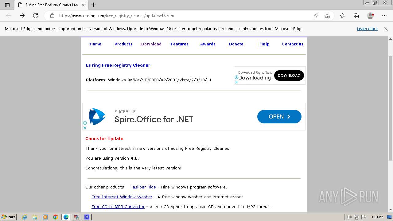Click the 4:24 PM system clock
Screen dimensions: 393x221
(377, 217)
